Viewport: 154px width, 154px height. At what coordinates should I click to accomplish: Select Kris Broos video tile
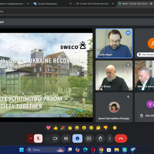tap(114, 75)
